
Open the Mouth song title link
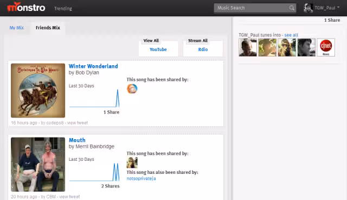(x=77, y=140)
